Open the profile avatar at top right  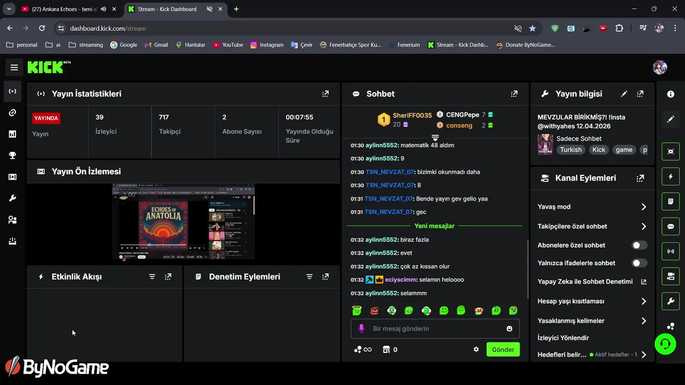660,67
